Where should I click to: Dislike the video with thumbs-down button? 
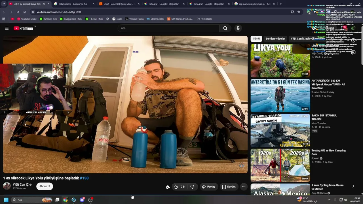tap(192, 187)
